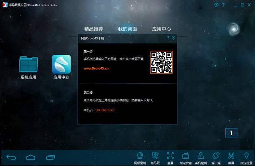
Task: Click the 下载Droid4X手柄 dialog title
Action: point(92,38)
